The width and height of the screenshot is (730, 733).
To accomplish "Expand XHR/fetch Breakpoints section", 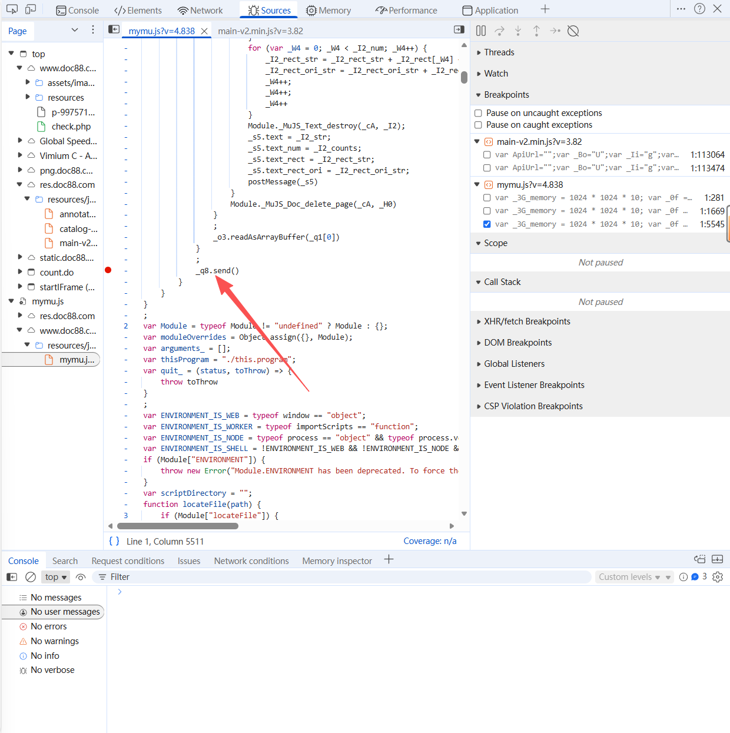I will coord(527,321).
